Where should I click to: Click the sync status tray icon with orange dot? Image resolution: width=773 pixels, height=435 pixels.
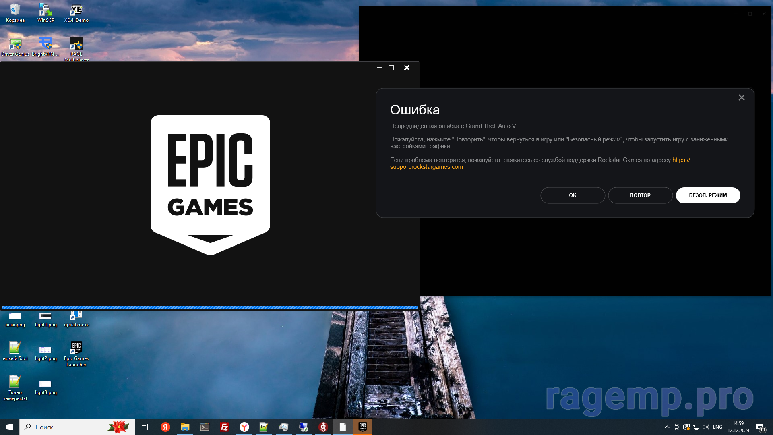(686, 427)
